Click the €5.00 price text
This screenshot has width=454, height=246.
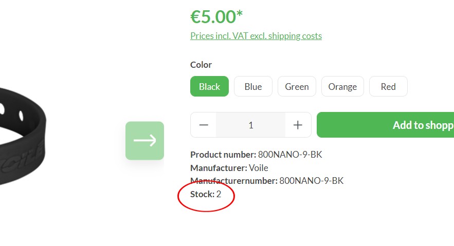212,17
